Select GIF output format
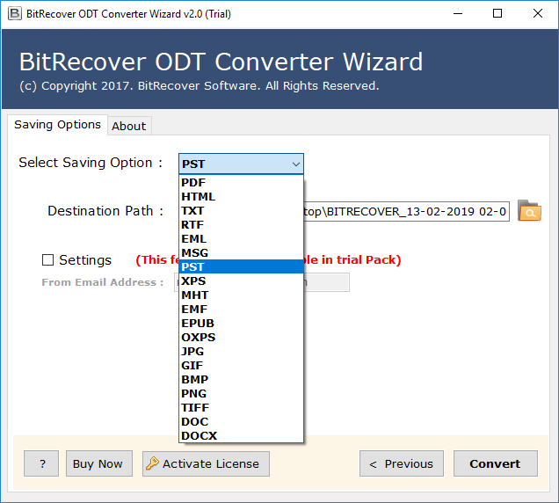 pyautogui.click(x=241, y=365)
